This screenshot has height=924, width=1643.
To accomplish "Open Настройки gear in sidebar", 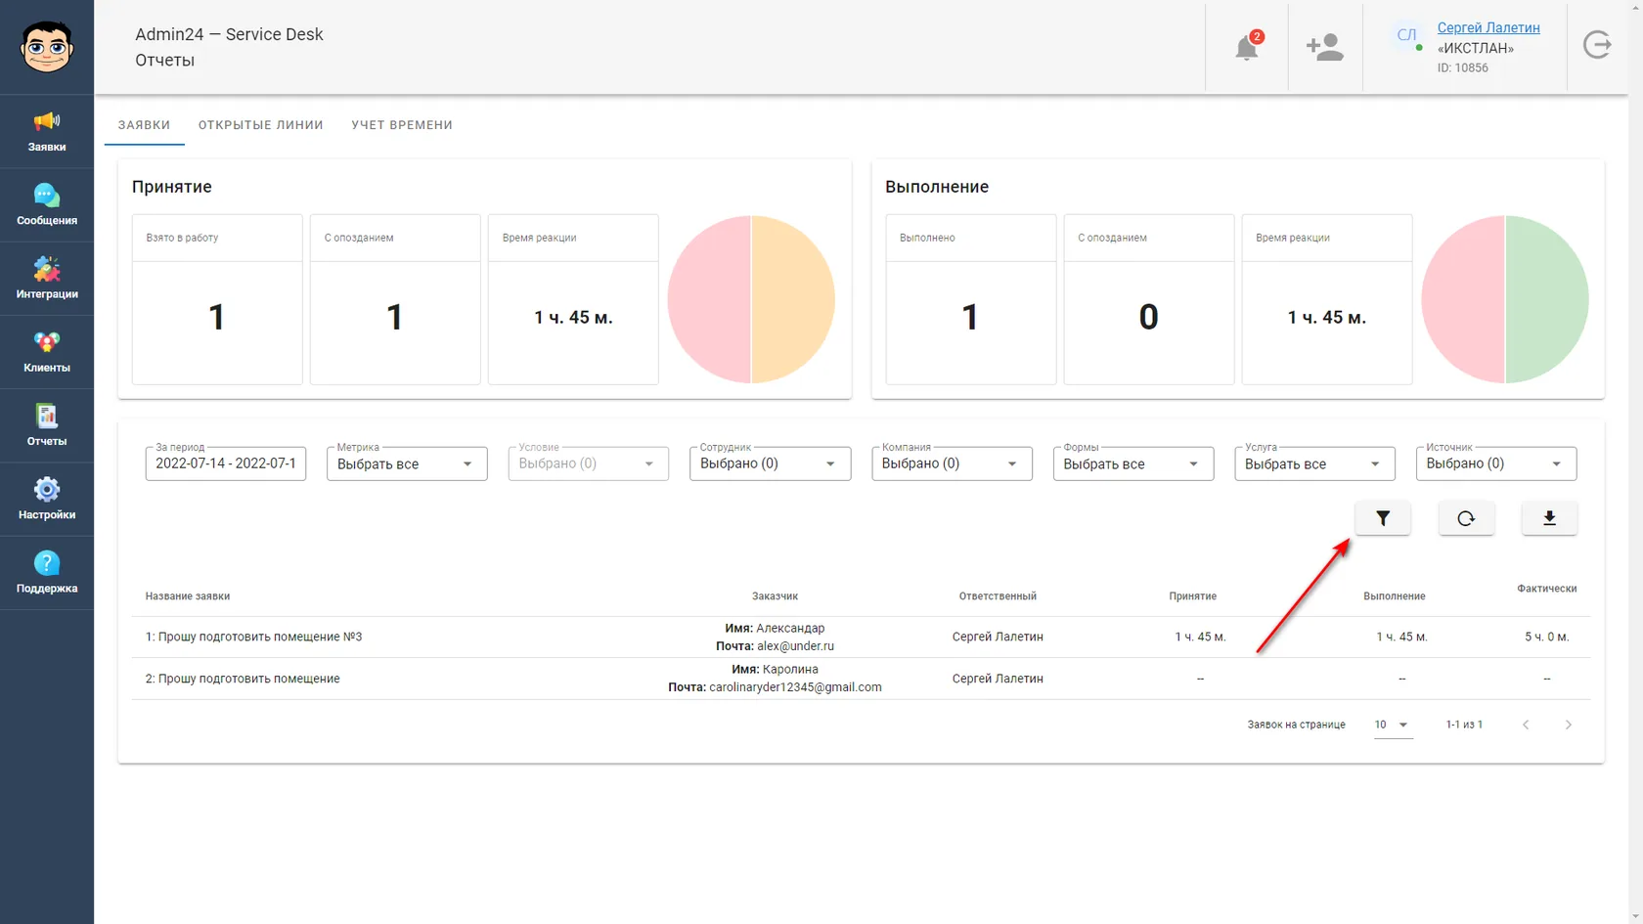I will [47, 500].
